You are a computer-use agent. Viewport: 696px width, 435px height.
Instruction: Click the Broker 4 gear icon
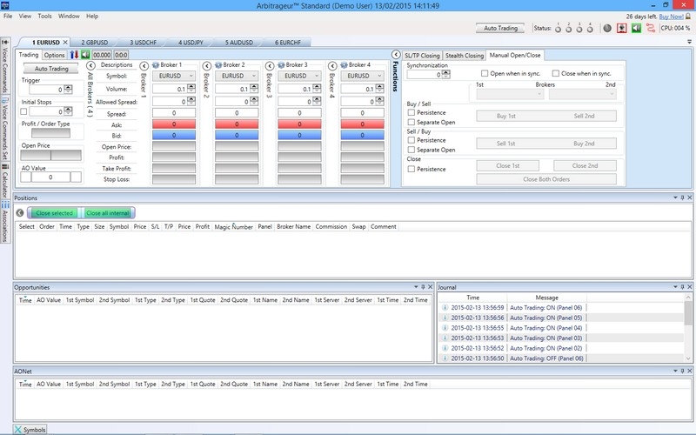coord(344,65)
